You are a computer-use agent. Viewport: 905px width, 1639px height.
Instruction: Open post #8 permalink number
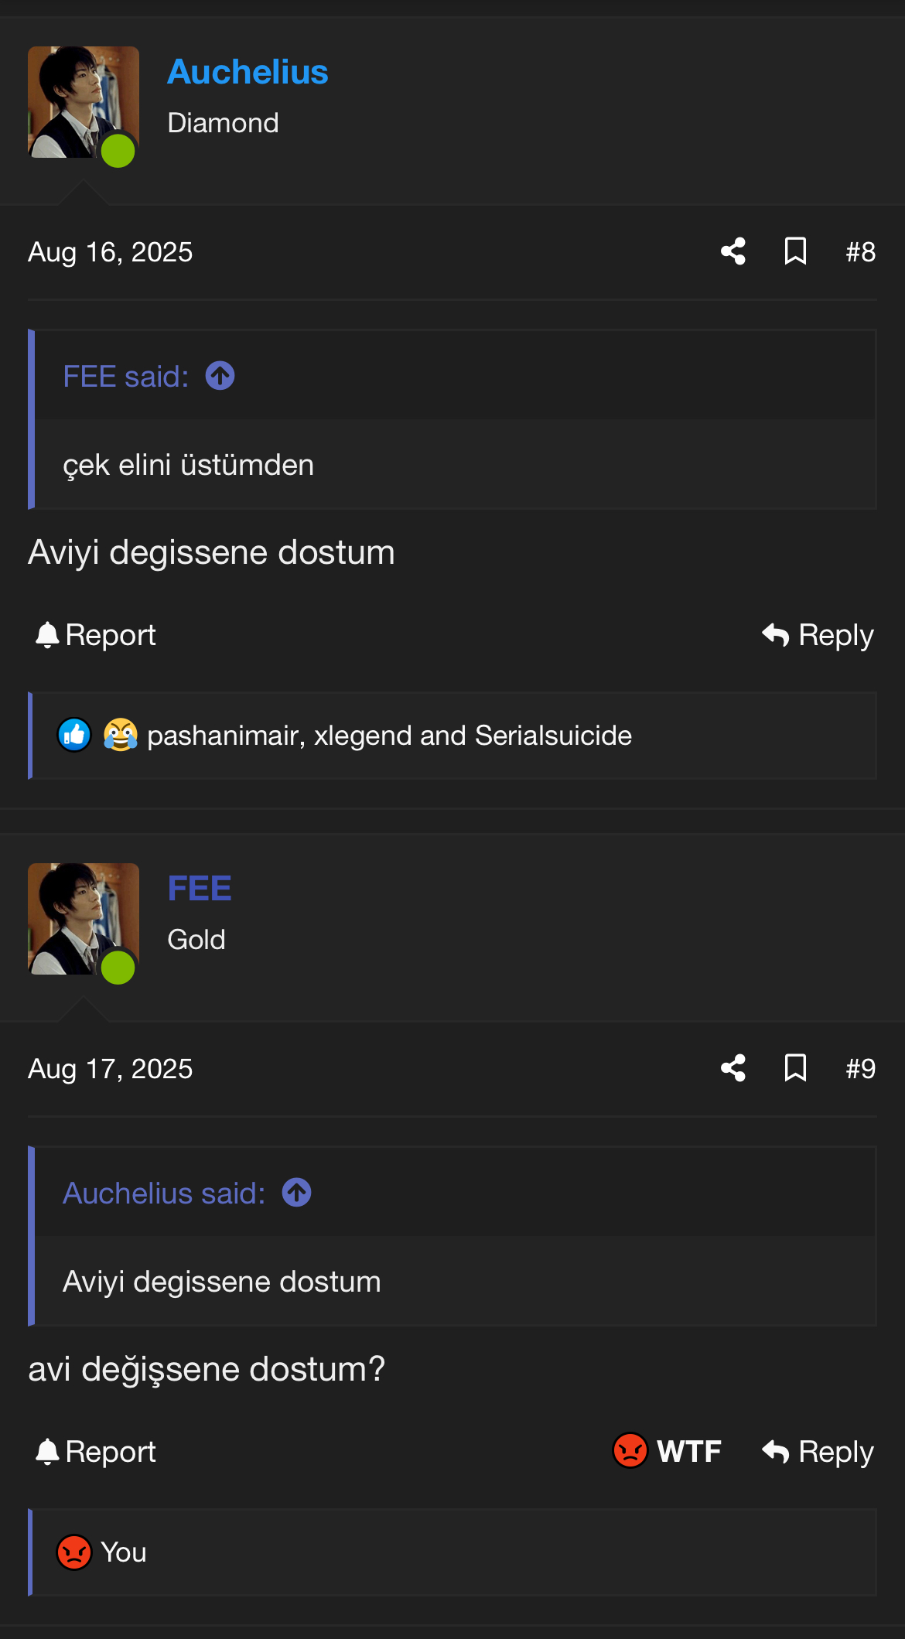[860, 252]
